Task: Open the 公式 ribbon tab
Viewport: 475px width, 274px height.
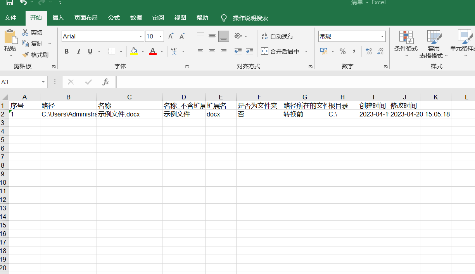Action: pos(114,18)
